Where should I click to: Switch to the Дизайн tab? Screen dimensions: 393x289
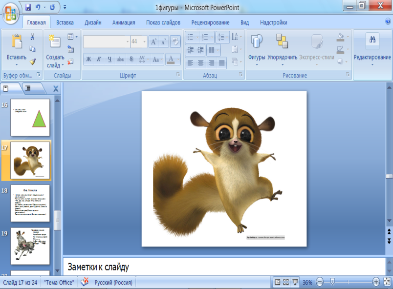point(93,22)
